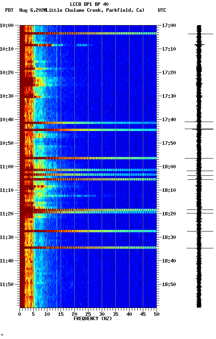Click the broadband spike band just after 10:00
Image resolution: width=216 pixels, height=339 pixels.
pos(88,33)
